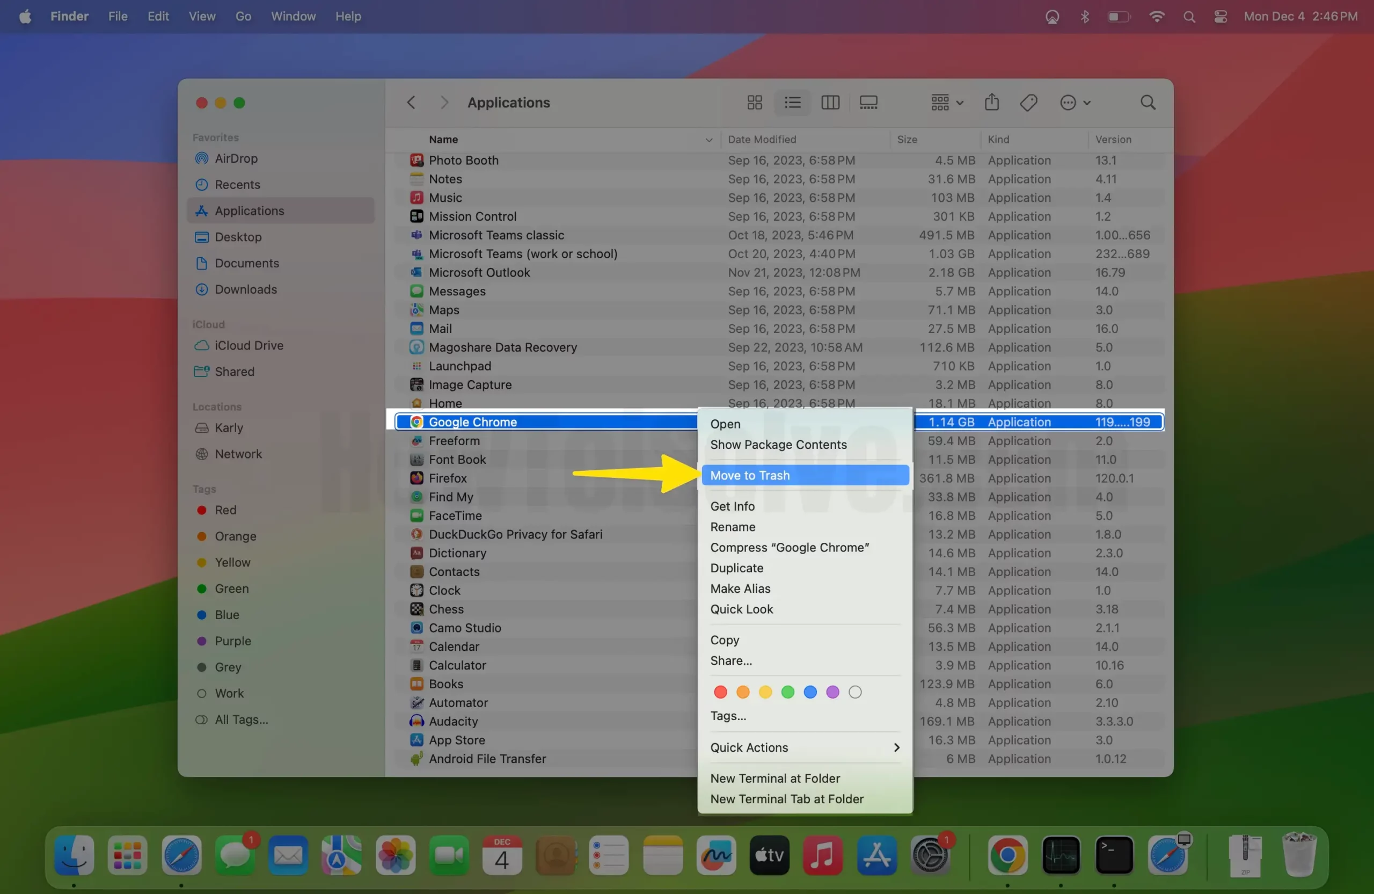Click the Finder window search icon
1374x894 pixels.
(x=1148, y=103)
